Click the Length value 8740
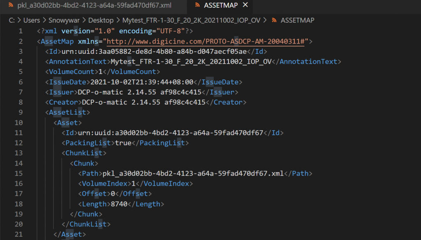The width and height of the screenshot is (421, 240). click(119, 204)
